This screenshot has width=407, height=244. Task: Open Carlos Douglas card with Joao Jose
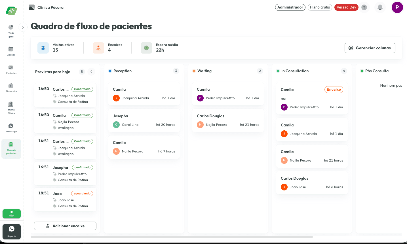pyautogui.click(x=312, y=183)
